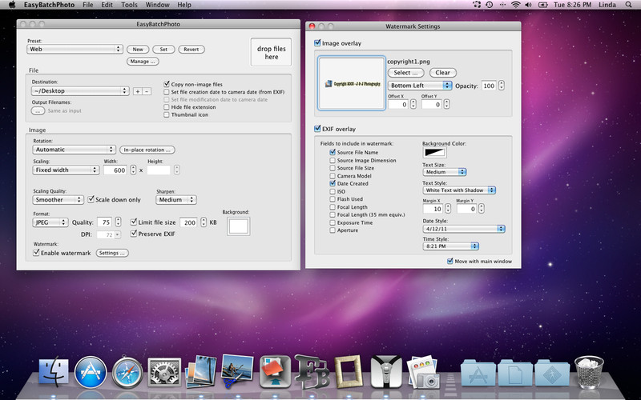Click the Wi-Fi icon in the menu bar

click(x=515, y=5)
